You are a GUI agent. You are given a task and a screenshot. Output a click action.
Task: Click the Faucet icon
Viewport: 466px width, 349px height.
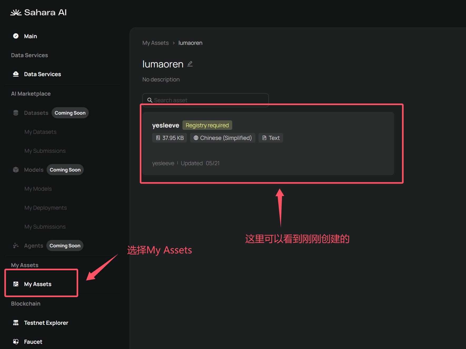[16, 342]
